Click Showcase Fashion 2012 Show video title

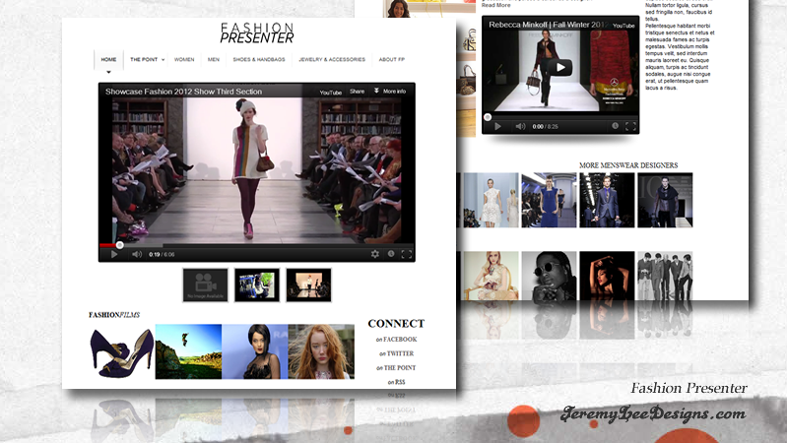[184, 92]
